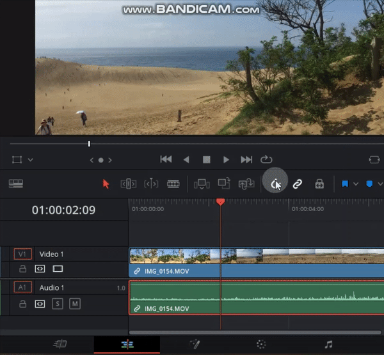384x355 pixels.
Task: Toggle Loop playback
Action: coord(266,159)
